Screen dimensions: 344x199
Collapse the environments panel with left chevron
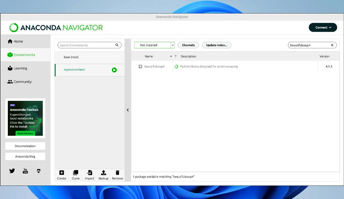[128, 110]
